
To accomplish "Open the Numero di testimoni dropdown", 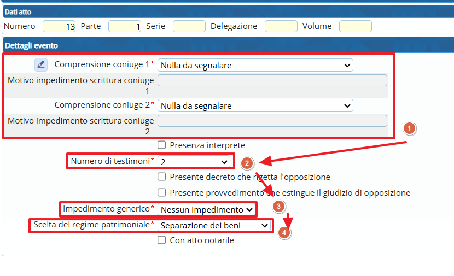I will click(x=194, y=162).
